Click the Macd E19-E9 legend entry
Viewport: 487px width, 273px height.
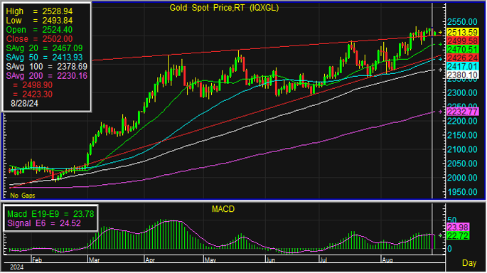50,214
